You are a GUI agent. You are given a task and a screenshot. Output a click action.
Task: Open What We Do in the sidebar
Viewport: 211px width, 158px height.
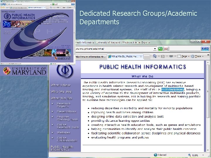pyautogui.click(x=61, y=98)
